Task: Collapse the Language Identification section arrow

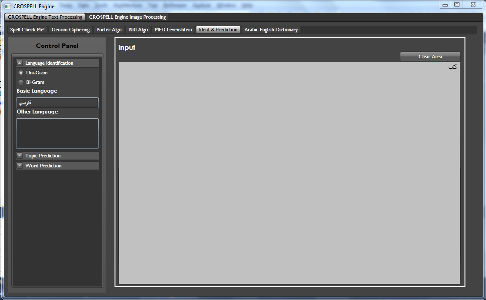Action: pos(20,63)
